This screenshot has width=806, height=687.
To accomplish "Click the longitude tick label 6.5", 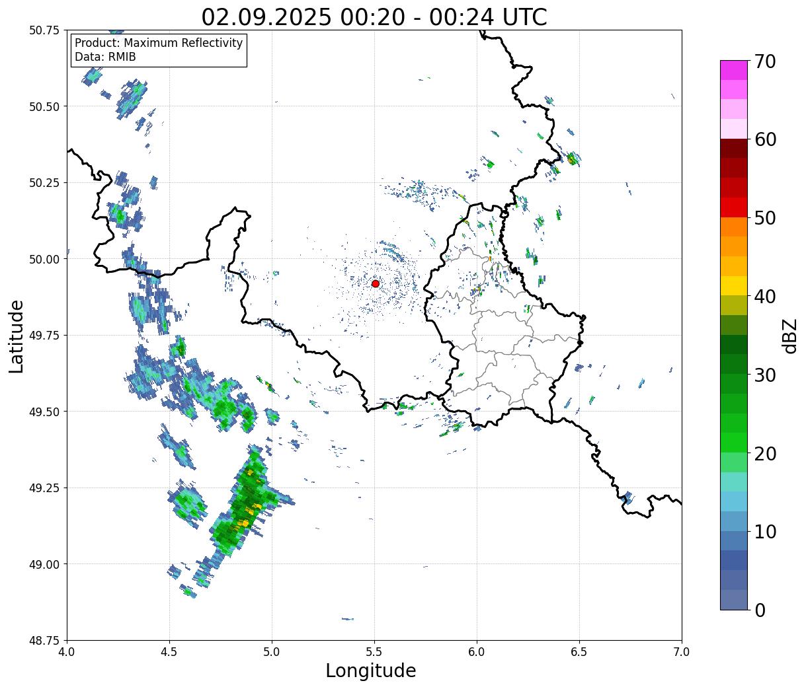I will coord(579,652).
